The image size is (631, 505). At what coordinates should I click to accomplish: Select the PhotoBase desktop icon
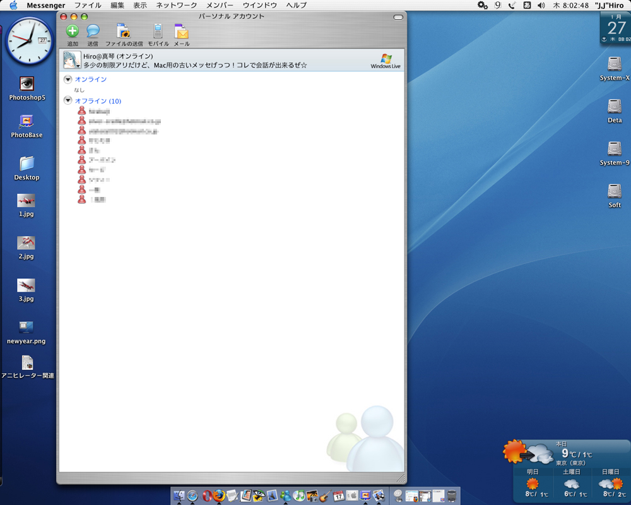point(27,122)
